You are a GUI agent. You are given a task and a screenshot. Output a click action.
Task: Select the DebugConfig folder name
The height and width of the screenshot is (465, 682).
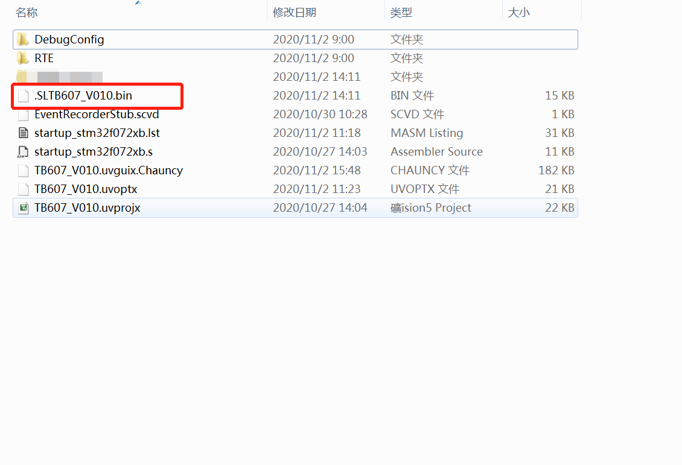point(69,40)
